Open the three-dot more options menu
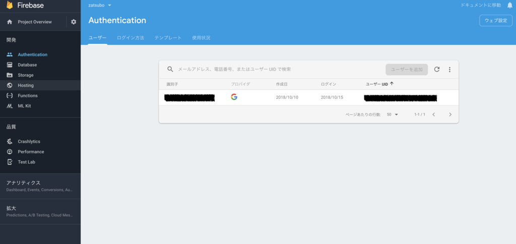The height and width of the screenshot is (244, 516). (x=449, y=70)
